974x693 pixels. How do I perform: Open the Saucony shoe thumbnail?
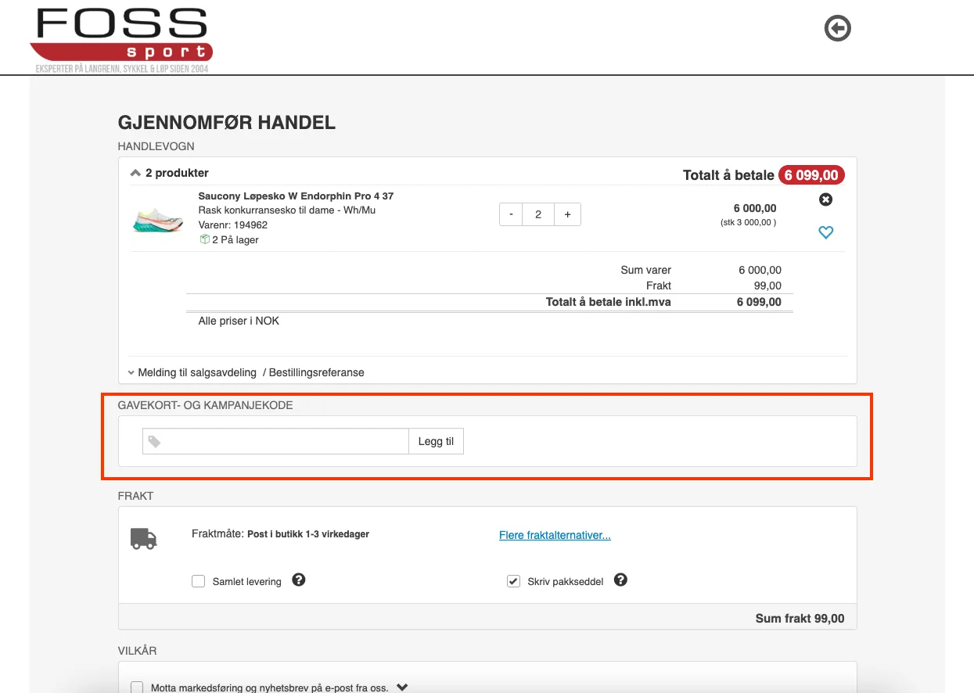point(157,220)
